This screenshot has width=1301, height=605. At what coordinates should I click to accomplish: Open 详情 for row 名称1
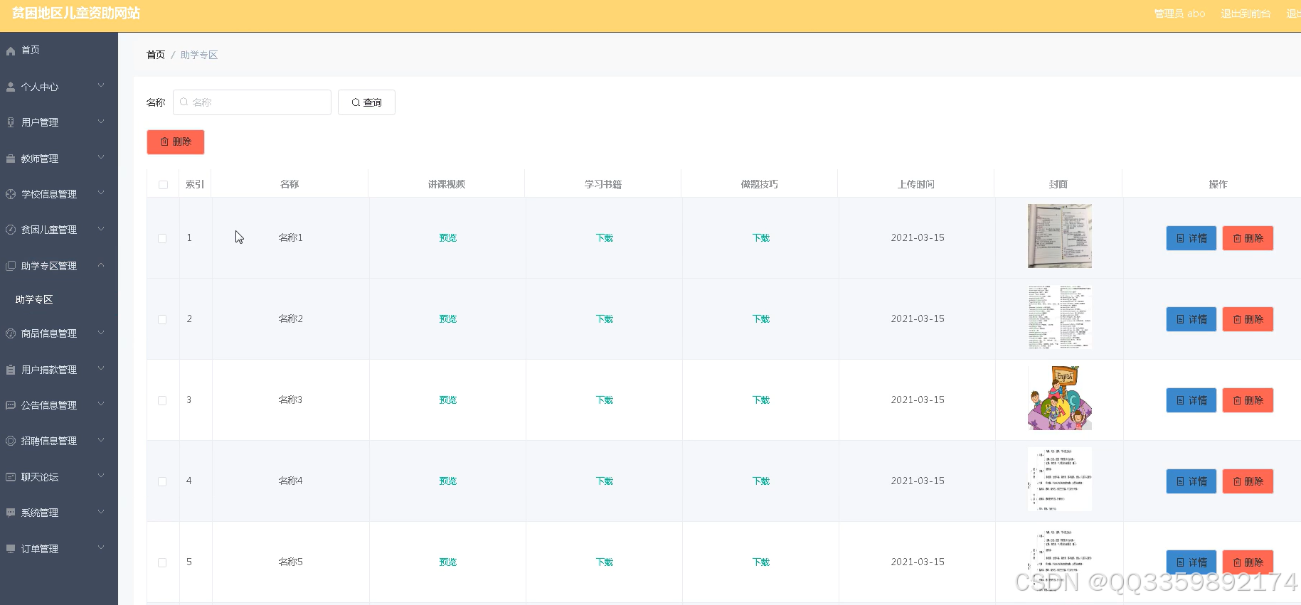click(1191, 238)
